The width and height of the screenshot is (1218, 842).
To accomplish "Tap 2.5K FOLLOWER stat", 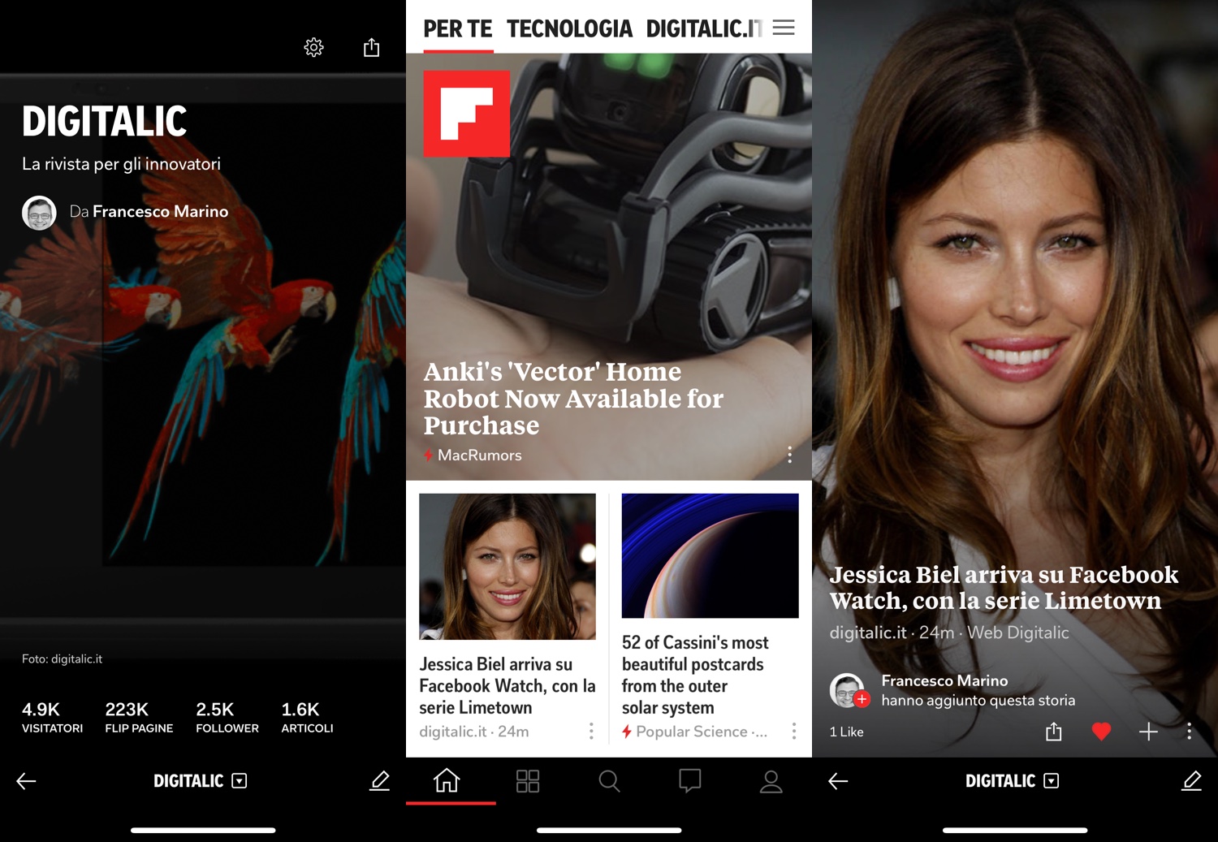I will 227,718.
